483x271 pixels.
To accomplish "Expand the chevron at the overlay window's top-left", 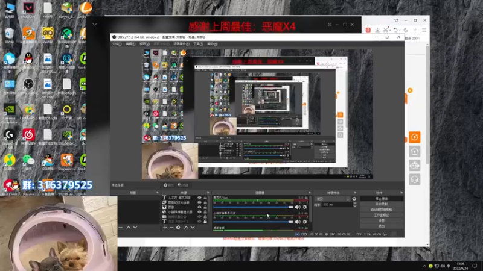I will coord(95,24).
